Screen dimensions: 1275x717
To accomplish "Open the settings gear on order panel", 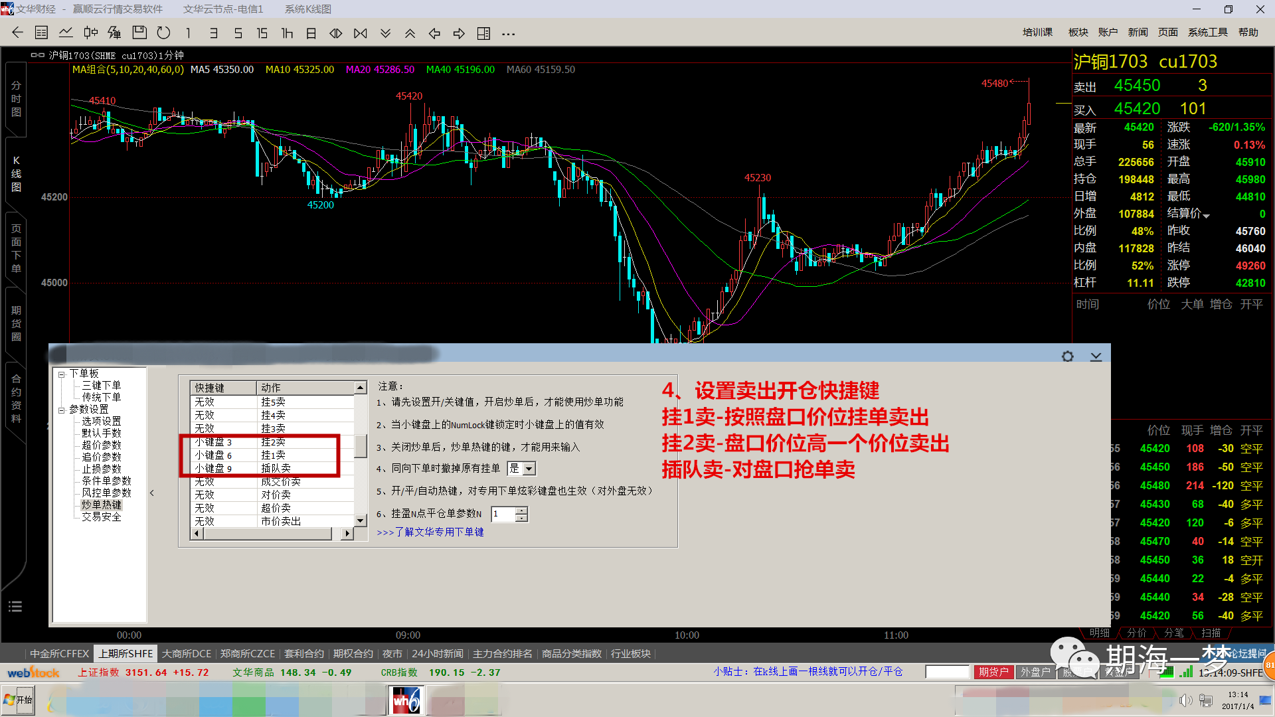I will [x=1067, y=357].
